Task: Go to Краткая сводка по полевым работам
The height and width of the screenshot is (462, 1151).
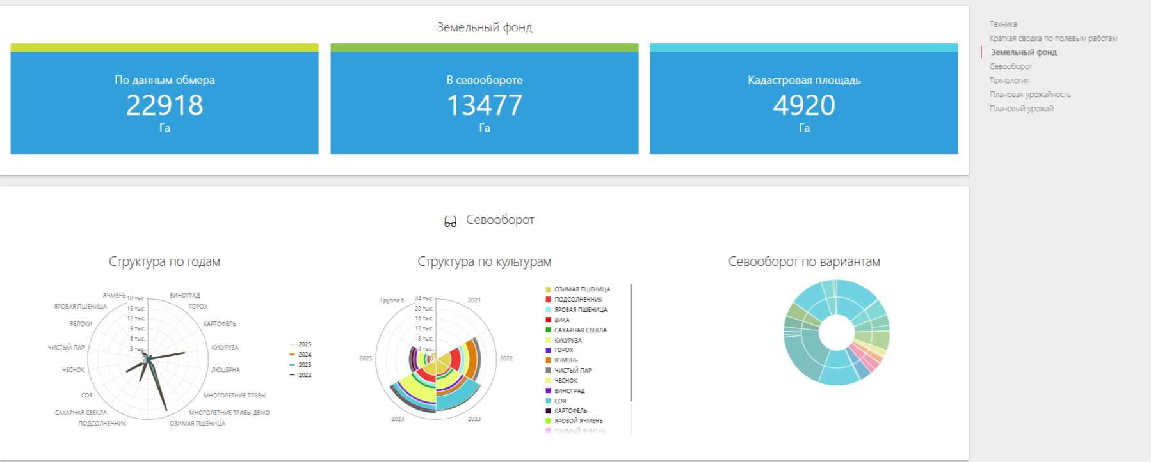Action: tap(1053, 38)
